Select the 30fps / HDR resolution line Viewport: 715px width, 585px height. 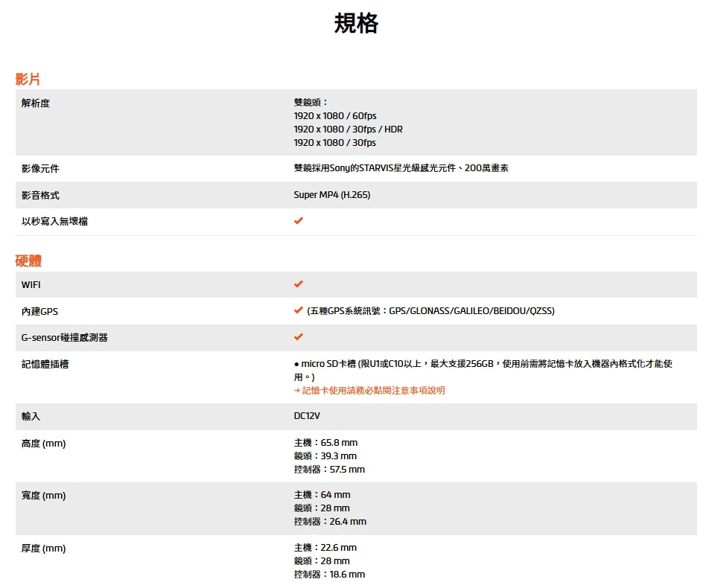point(348,130)
